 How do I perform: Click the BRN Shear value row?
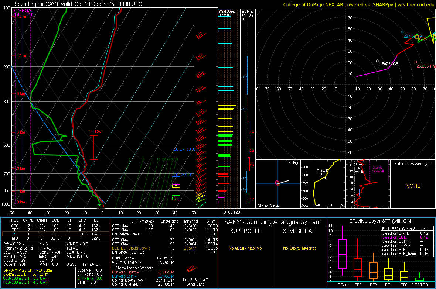143,258
